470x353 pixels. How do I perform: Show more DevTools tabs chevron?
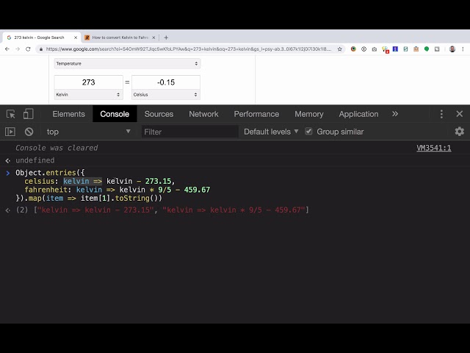point(395,114)
